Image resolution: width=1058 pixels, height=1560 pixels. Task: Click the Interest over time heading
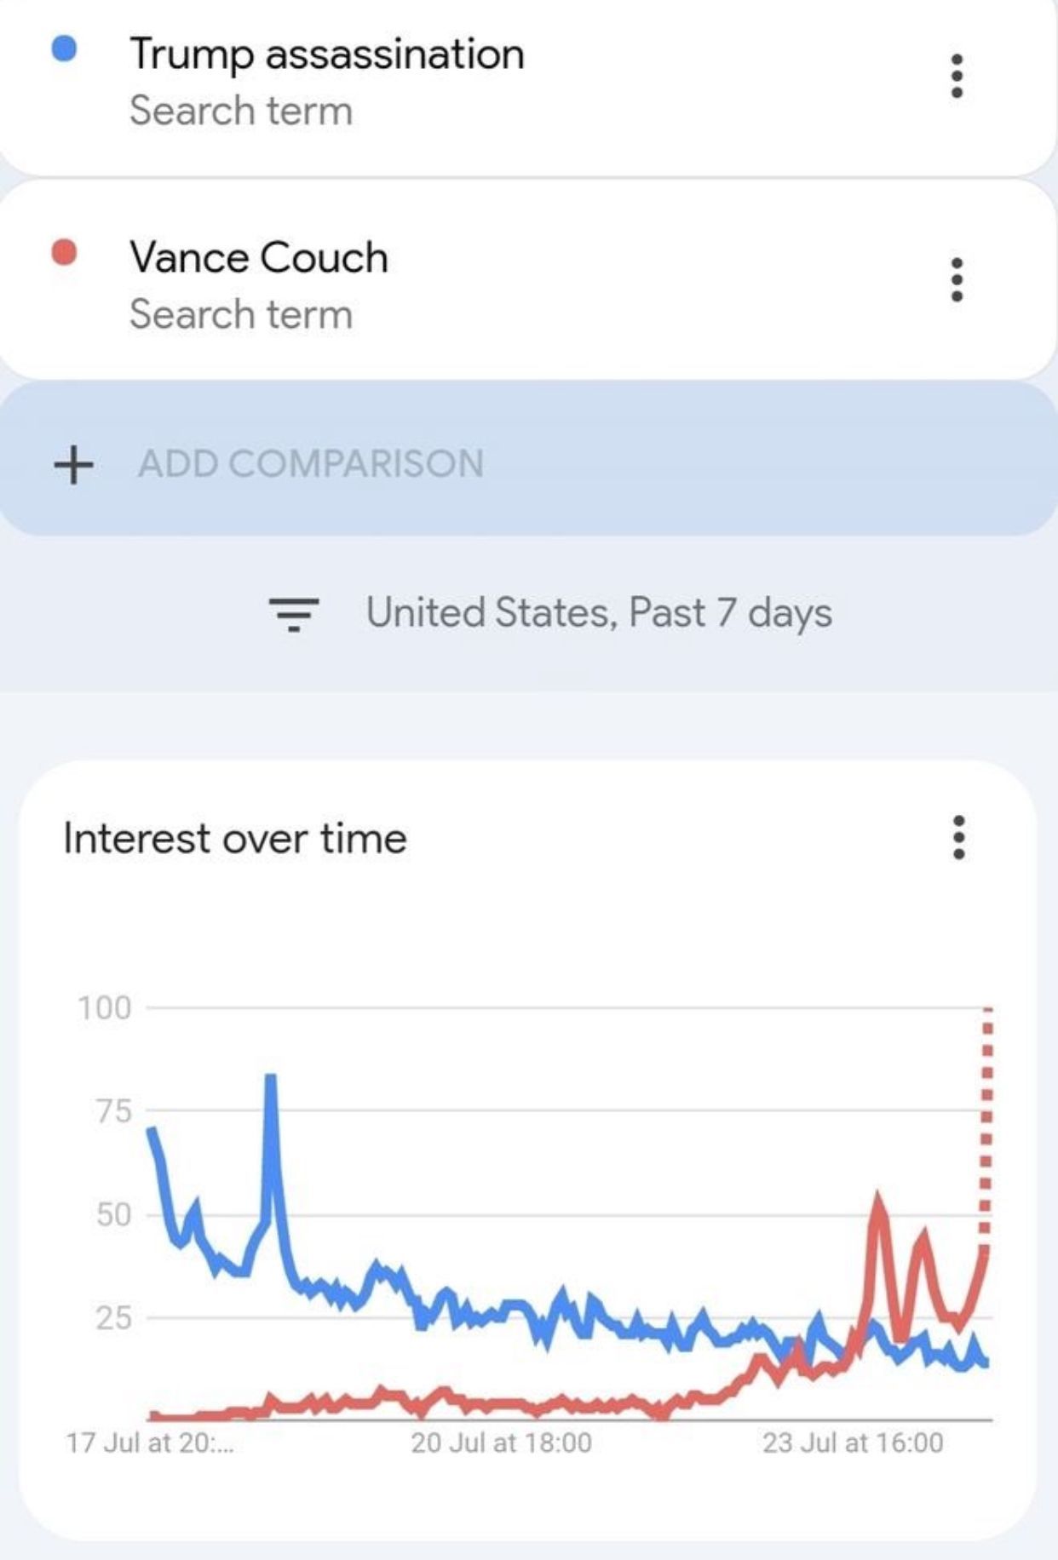point(235,839)
